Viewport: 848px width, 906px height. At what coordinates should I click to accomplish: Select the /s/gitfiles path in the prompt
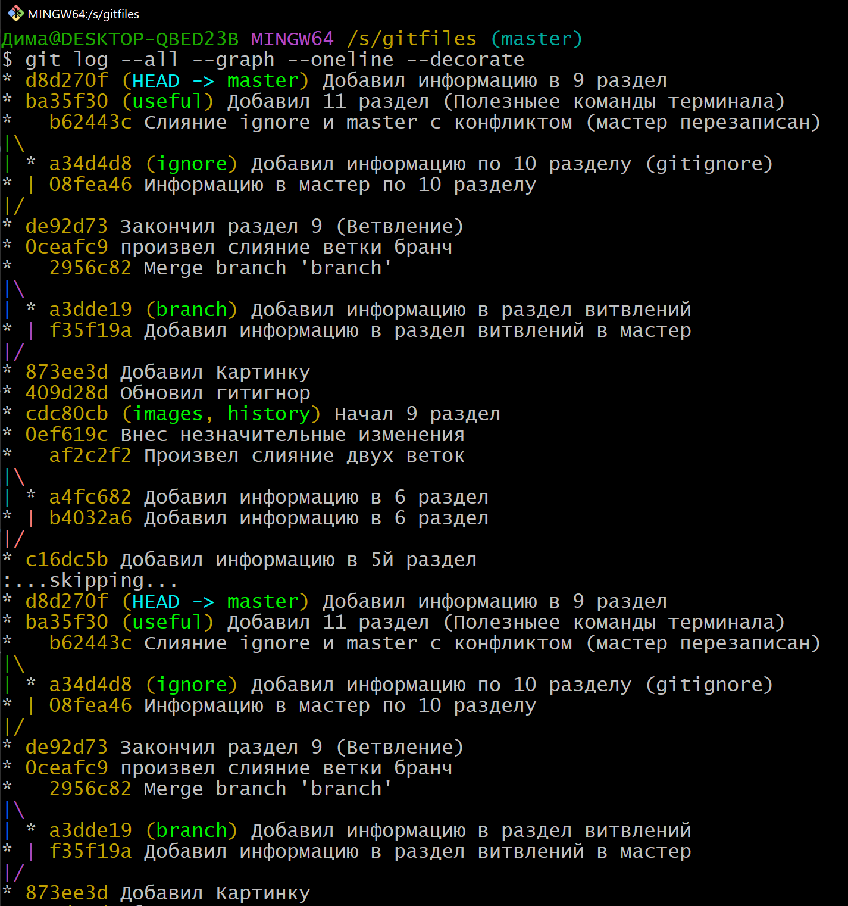[412, 39]
